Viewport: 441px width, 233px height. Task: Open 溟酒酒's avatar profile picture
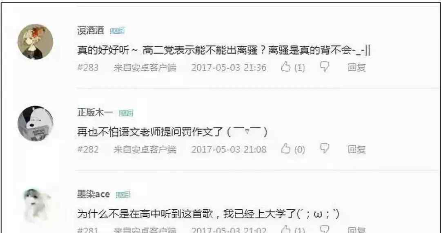click(x=36, y=42)
